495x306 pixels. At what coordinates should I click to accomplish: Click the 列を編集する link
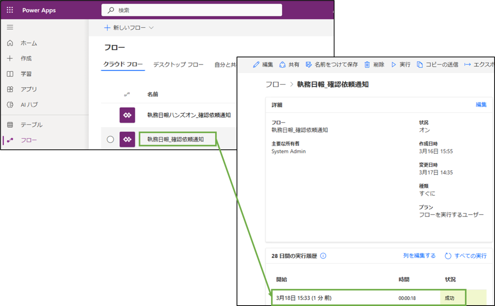(420, 256)
